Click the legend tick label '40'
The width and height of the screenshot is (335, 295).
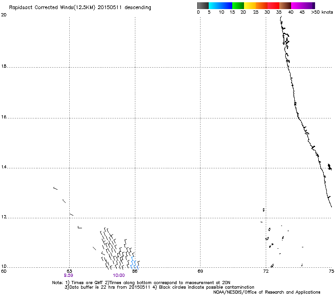pyautogui.click(x=291, y=12)
